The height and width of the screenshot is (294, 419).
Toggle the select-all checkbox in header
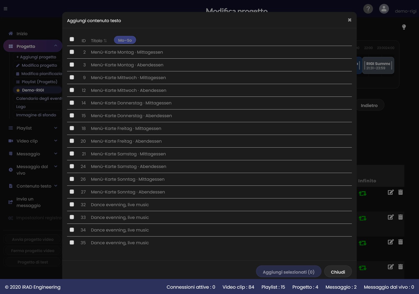coord(72,39)
